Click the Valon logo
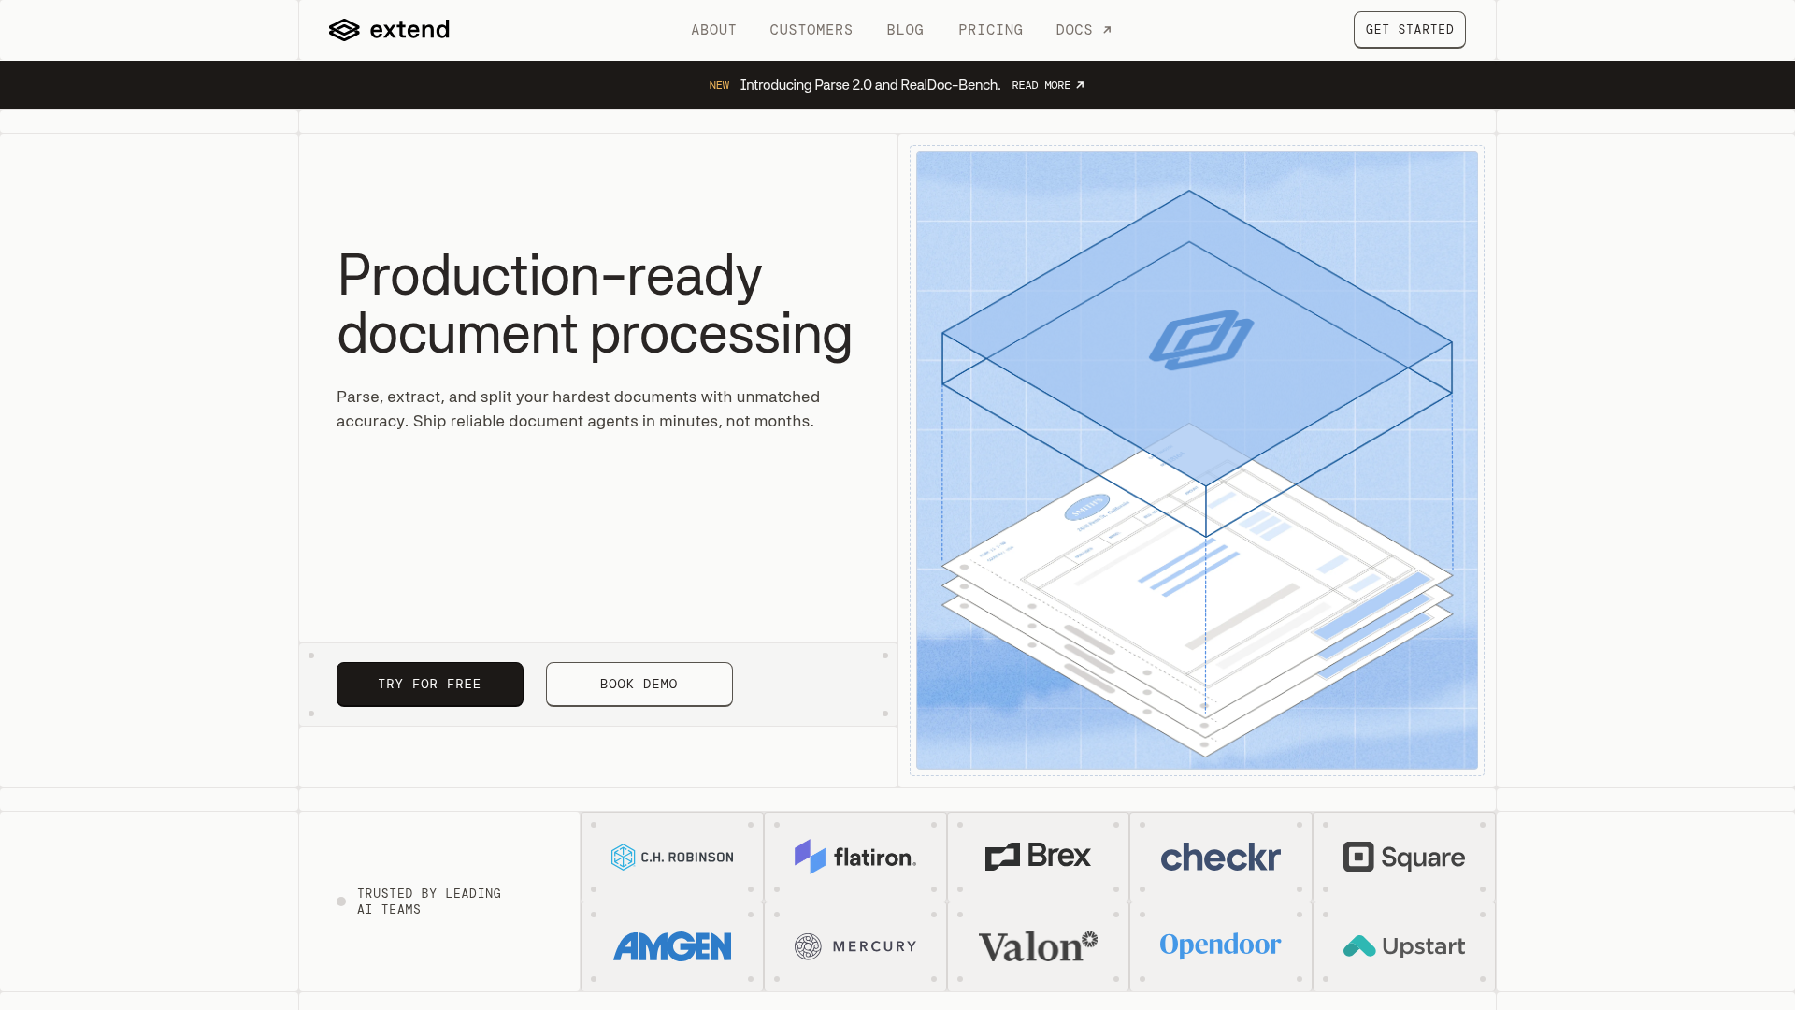1795x1010 pixels. point(1038,946)
